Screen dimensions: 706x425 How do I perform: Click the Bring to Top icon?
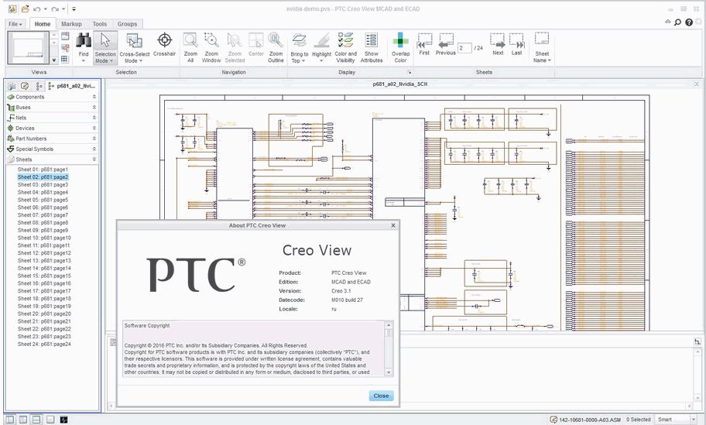300,40
